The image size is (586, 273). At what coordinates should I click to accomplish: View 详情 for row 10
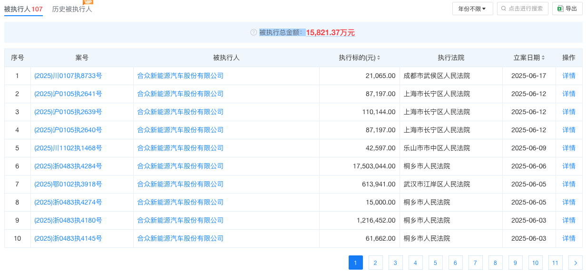[569, 238]
